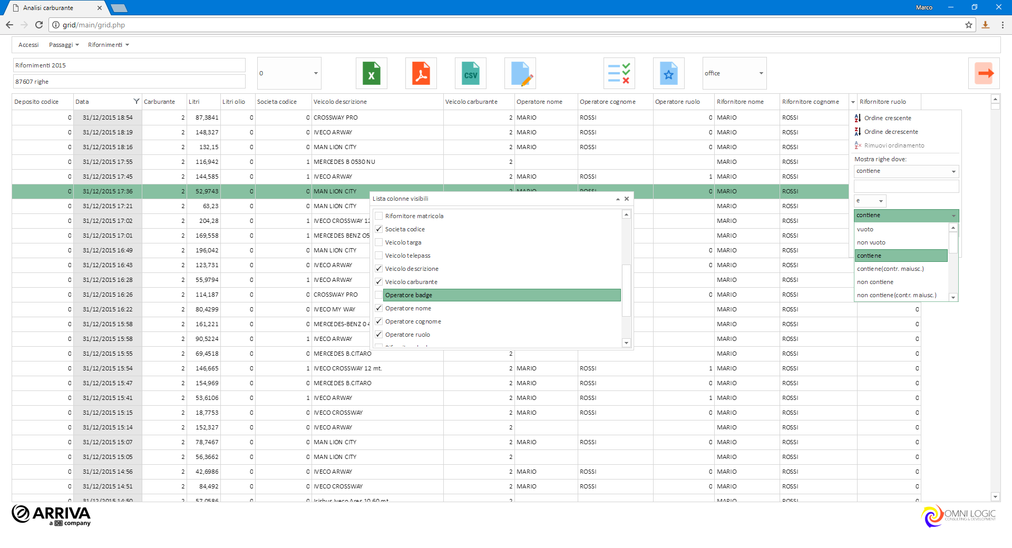Viewport: 1012px width, 548px height.
Task: Click the filter value text field
Action: (x=906, y=186)
